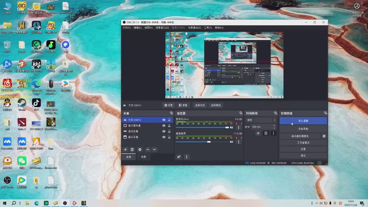368x207 pixels.
Task: Open the OBS Studio desktop shortcut
Action: [7, 182]
